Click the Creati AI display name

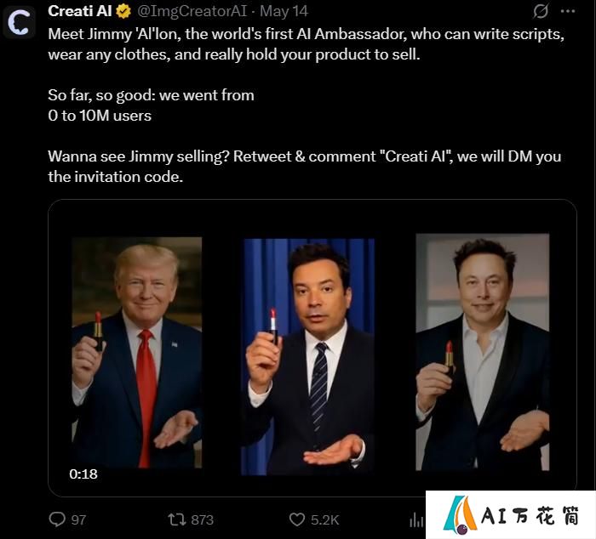point(80,11)
